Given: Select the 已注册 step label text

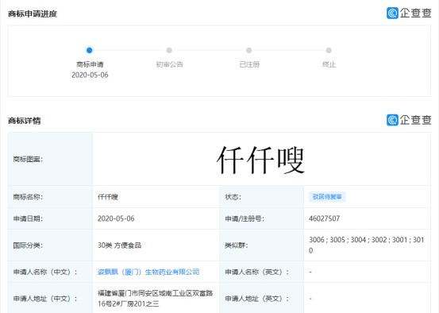Looking at the screenshot, I should coord(249,64).
